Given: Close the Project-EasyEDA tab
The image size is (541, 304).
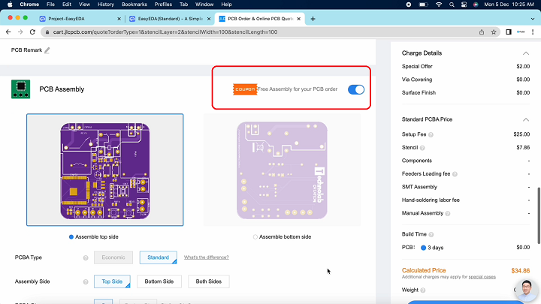Looking at the screenshot, I should click(x=119, y=19).
